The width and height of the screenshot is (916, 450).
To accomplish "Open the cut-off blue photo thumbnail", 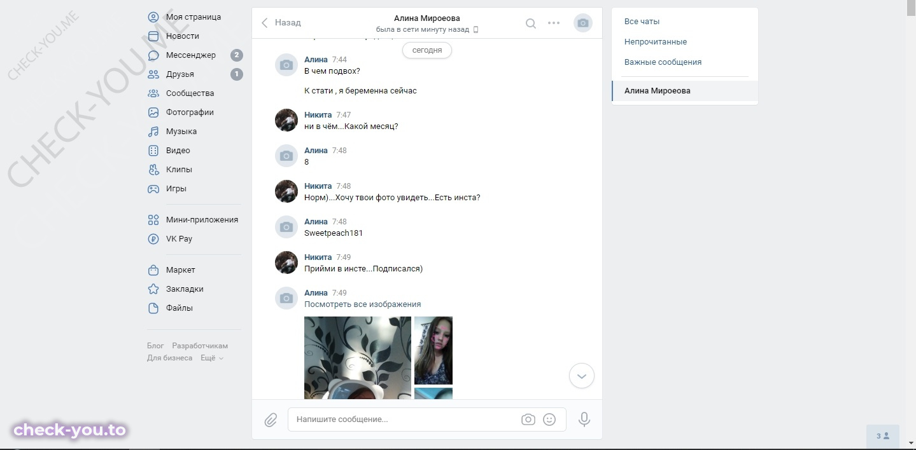I will click(x=433, y=393).
